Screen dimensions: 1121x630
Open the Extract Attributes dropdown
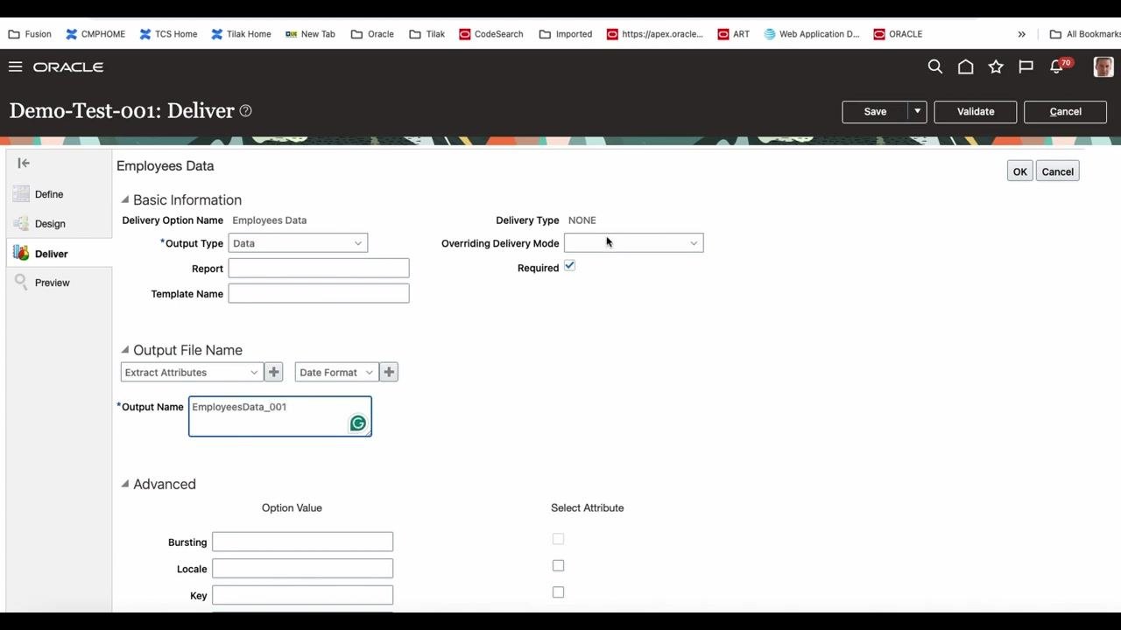(192, 372)
